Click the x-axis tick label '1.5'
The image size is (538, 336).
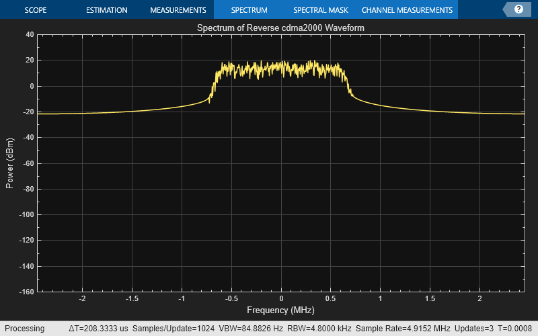[430, 298]
